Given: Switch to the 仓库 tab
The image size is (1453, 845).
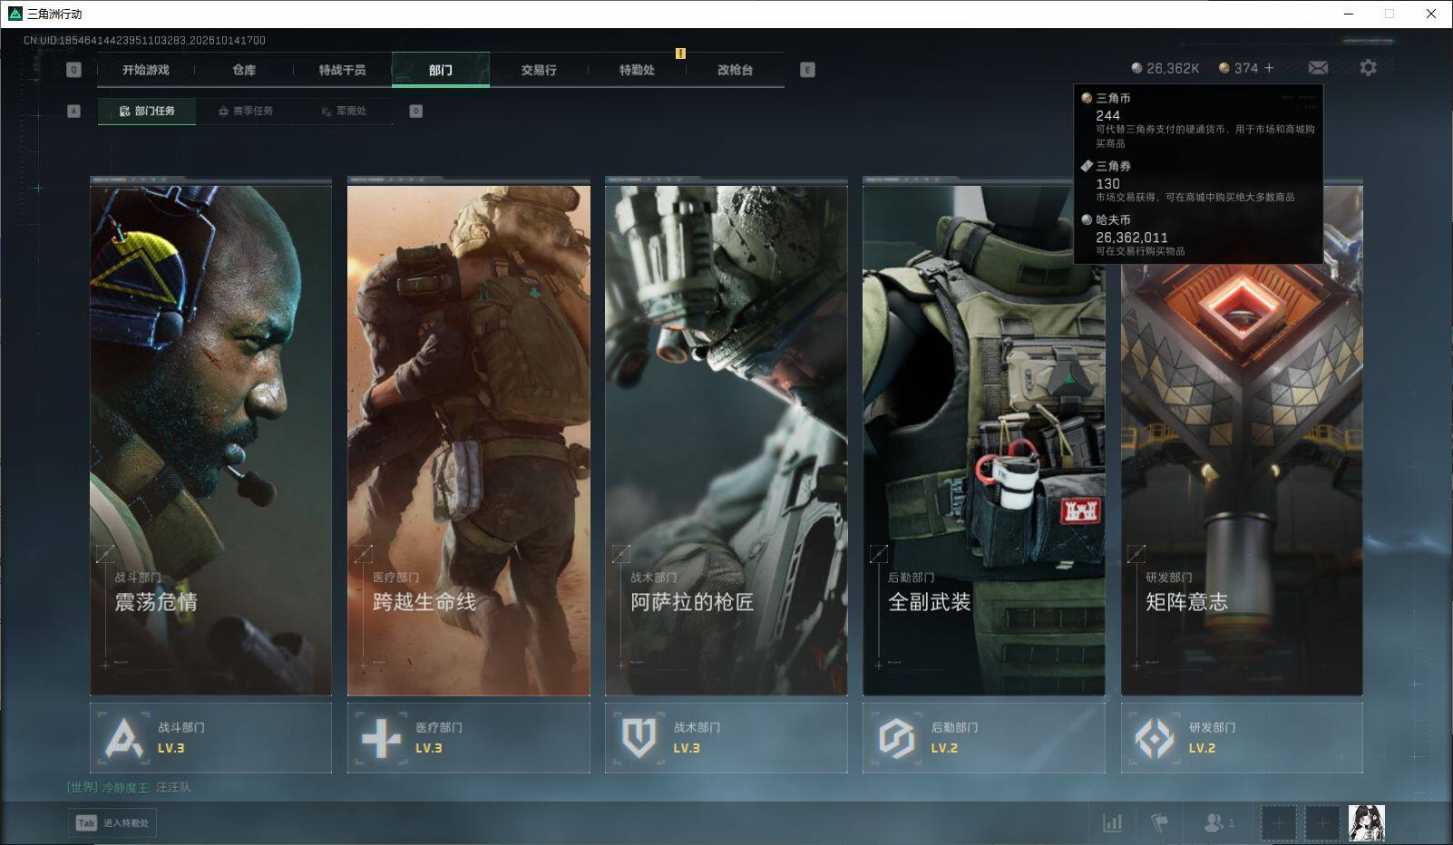Looking at the screenshot, I should (x=244, y=70).
